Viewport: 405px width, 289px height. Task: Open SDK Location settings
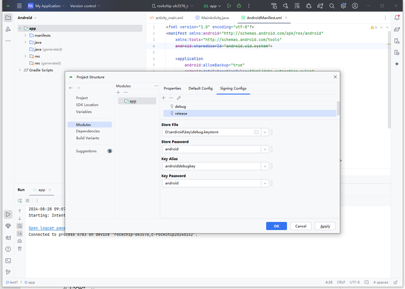pos(87,105)
